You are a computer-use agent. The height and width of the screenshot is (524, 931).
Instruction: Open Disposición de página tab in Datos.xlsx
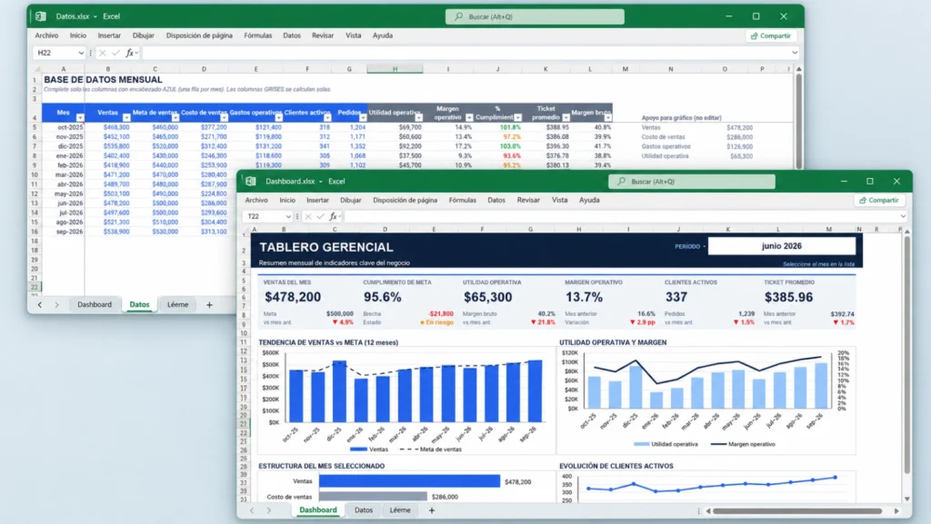[199, 35]
